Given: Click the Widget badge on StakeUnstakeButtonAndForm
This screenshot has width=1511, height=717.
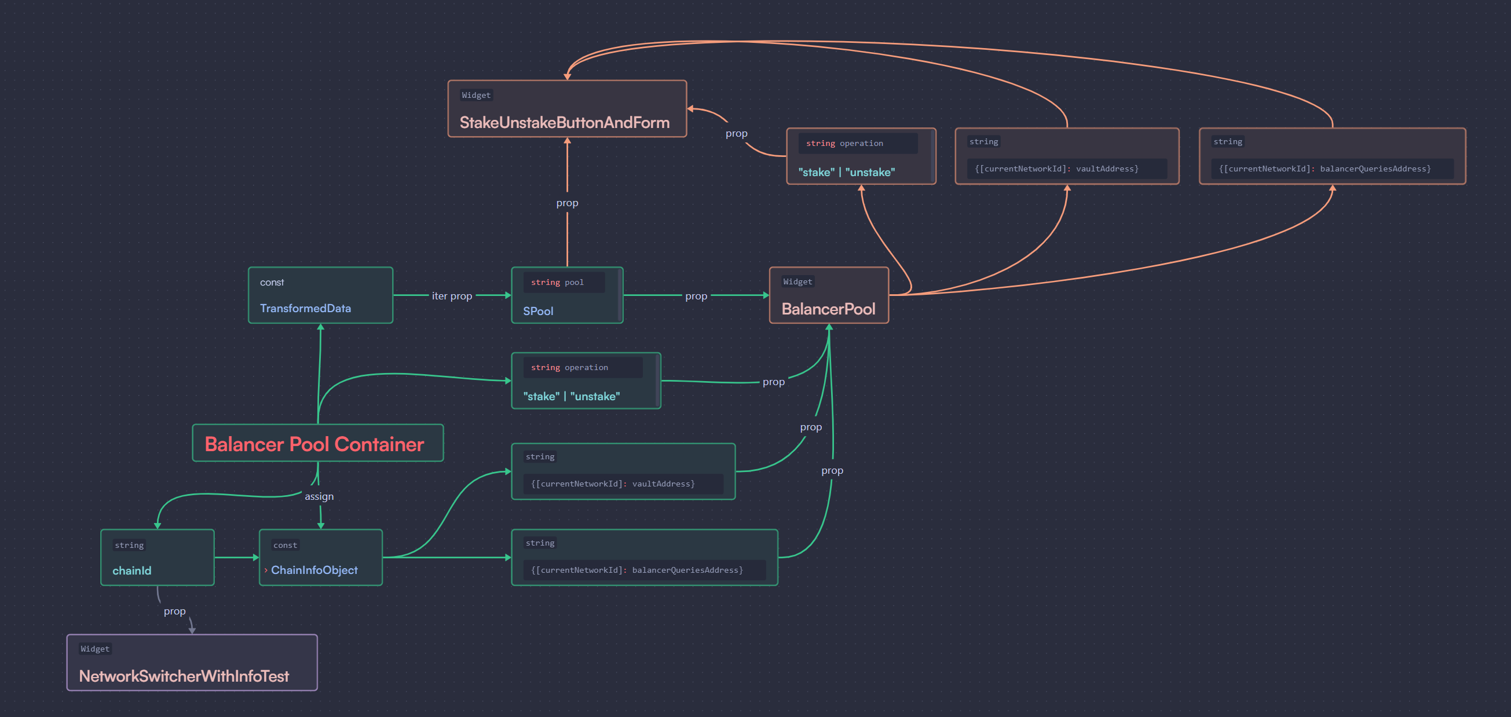Looking at the screenshot, I should [475, 94].
